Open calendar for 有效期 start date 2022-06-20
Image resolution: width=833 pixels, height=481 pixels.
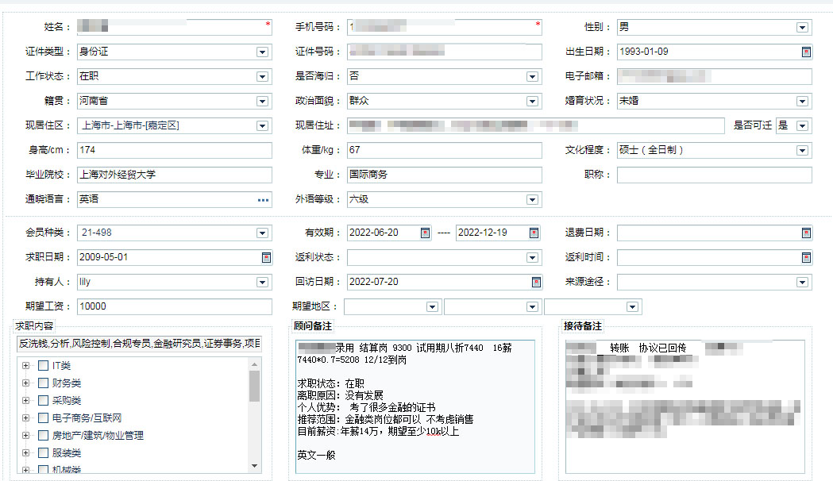(425, 233)
